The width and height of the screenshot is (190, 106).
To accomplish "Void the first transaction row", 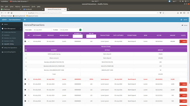I will (x=183, y=42).
